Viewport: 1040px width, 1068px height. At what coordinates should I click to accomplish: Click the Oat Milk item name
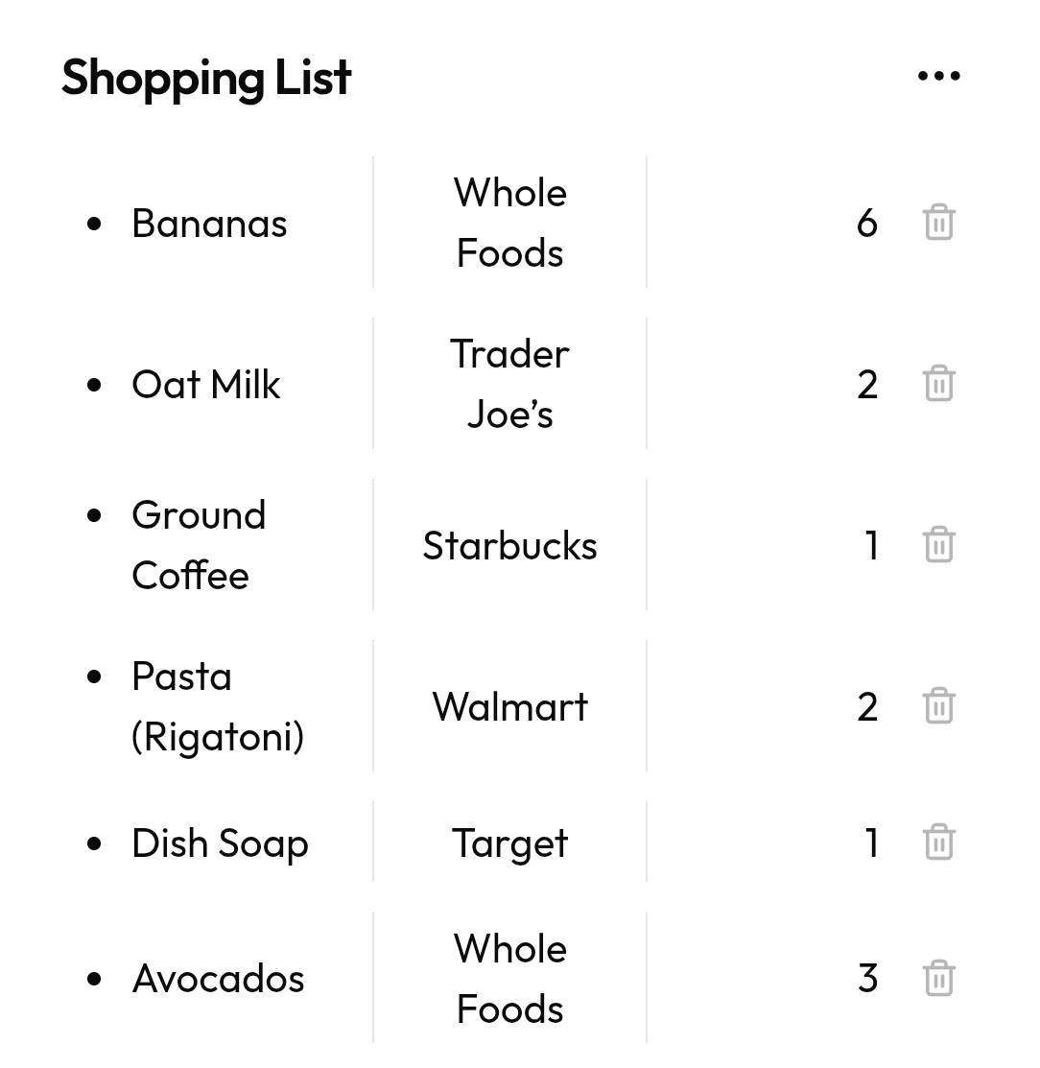point(205,384)
